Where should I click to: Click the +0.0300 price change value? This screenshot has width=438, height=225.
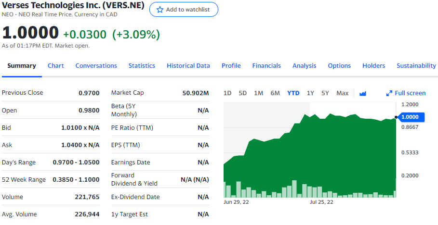tap(85, 35)
